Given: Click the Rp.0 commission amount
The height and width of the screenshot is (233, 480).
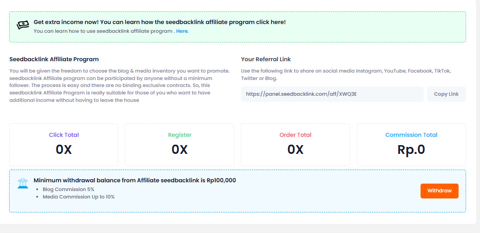Looking at the screenshot, I should 411,150.
